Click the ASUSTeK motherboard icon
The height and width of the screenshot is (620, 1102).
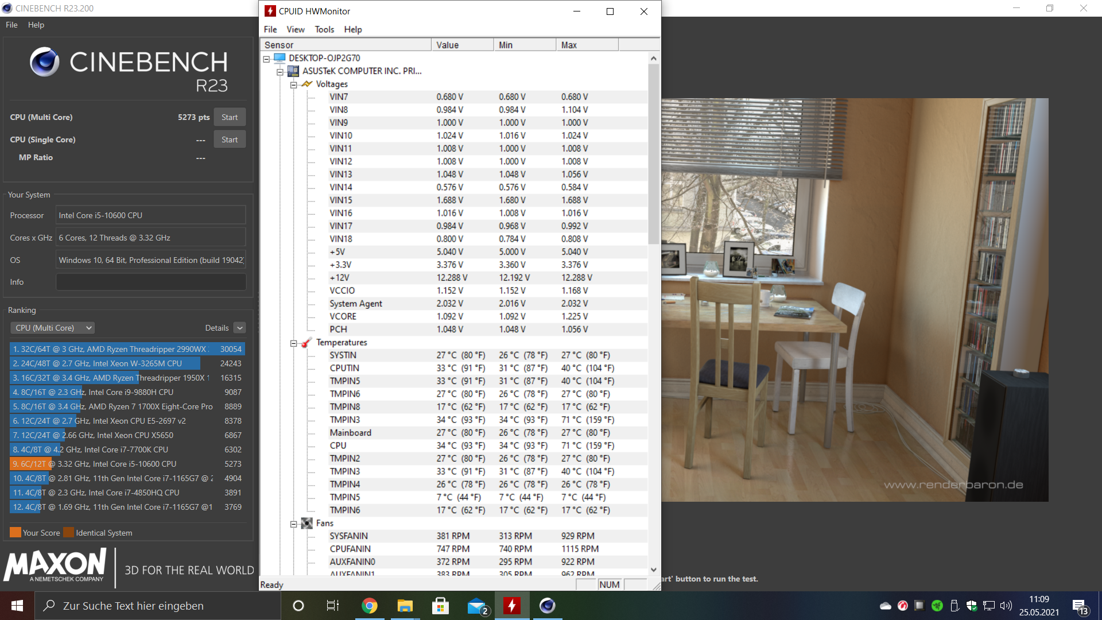coord(293,71)
